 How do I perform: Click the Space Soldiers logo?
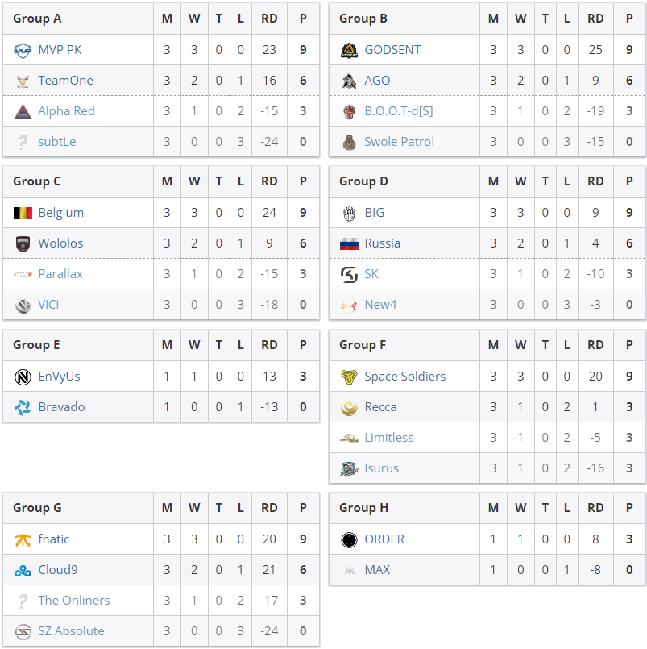pos(349,377)
